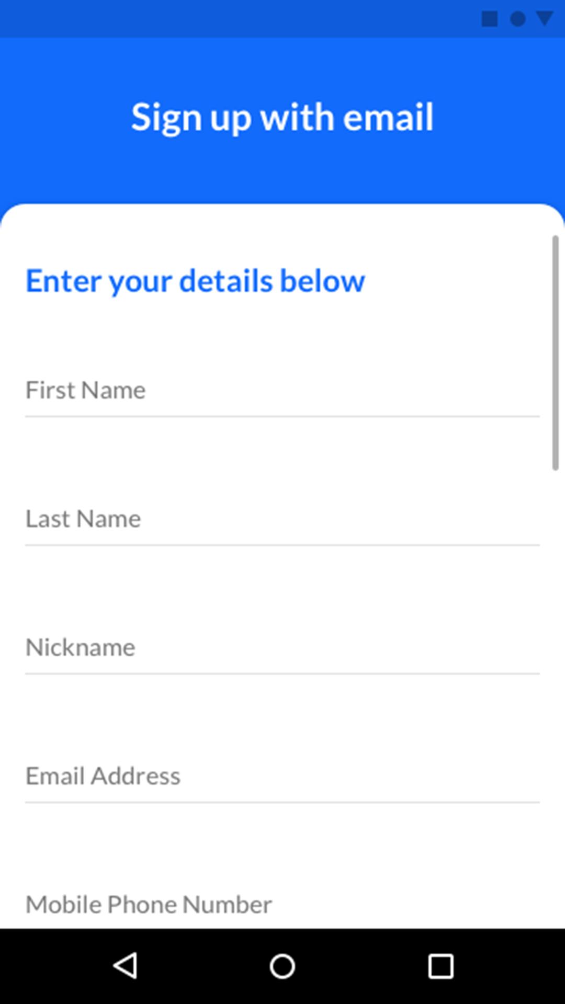The image size is (565, 1004).
Task: Click the "Enter your details below" heading
Action: click(x=195, y=281)
